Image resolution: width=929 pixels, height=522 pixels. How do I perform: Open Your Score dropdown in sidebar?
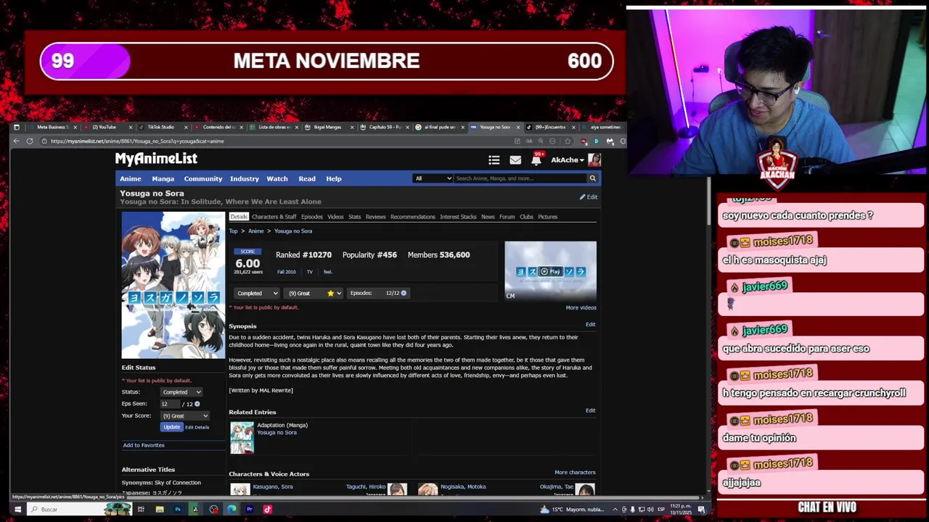[x=185, y=416]
